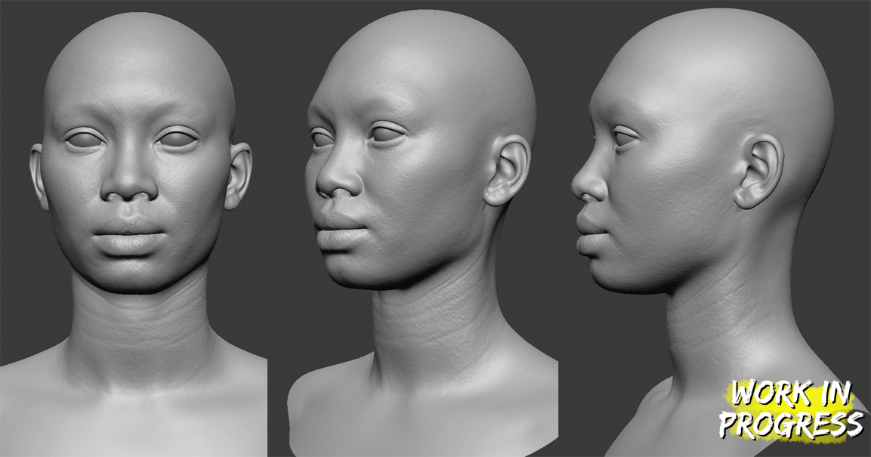Select the front-facing head's left-side eye
This screenshot has width=871, height=457.
pos(83,140)
